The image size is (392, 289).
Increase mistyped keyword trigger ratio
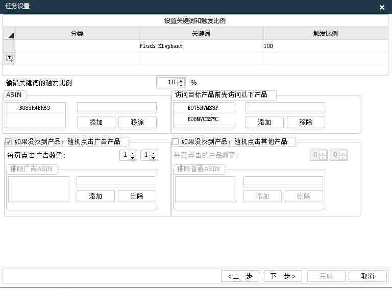pos(181,80)
